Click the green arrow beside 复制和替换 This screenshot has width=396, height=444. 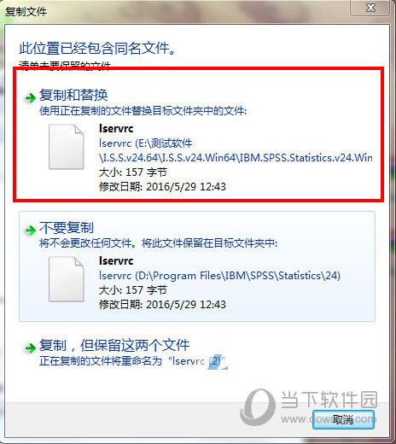(30, 98)
